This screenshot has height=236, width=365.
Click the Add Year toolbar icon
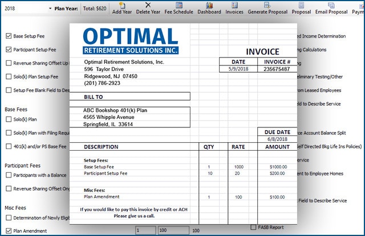[x=122, y=5]
